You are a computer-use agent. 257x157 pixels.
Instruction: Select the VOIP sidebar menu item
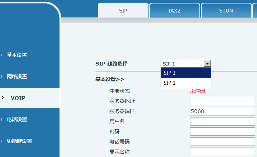(18, 98)
